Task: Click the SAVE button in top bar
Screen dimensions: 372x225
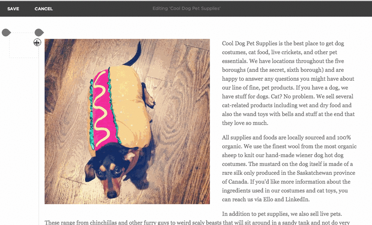Action: point(13,9)
